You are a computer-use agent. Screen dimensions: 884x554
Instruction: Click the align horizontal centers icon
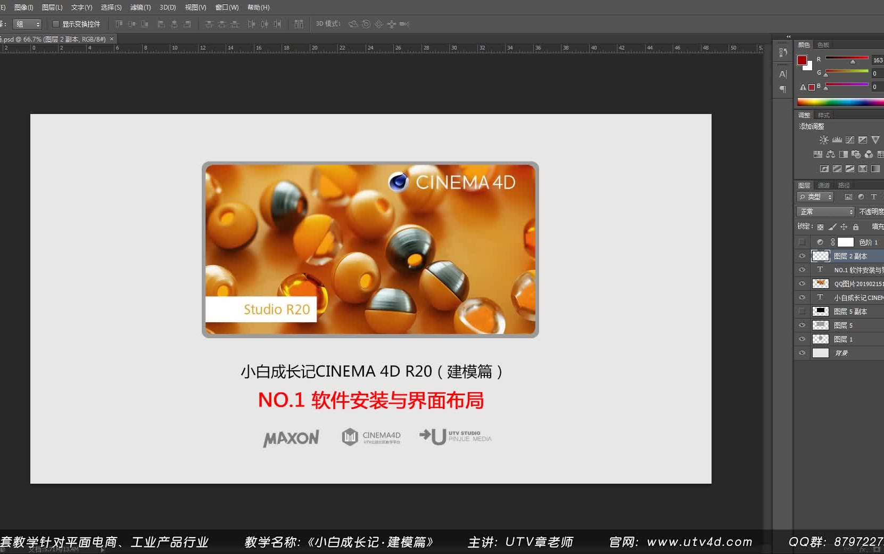tap(174, 24)
